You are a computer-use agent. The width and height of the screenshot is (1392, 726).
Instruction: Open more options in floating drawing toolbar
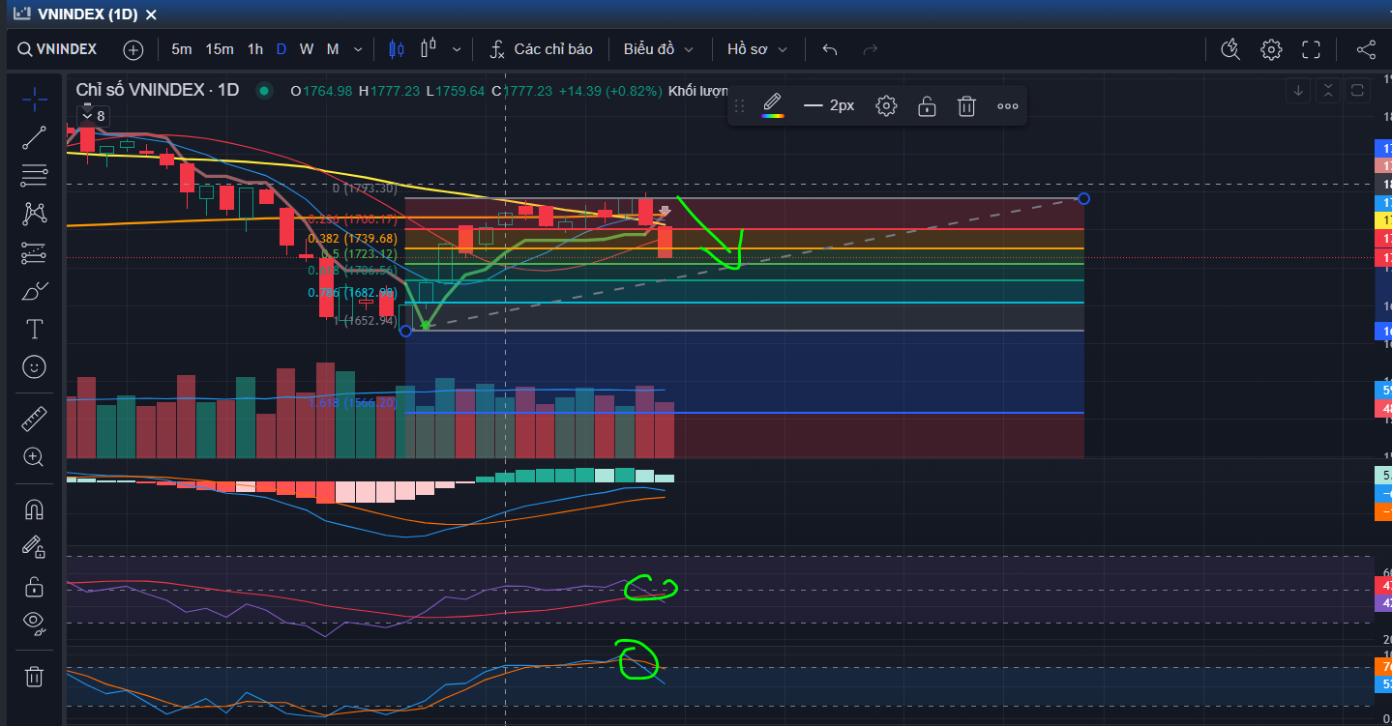click(1007, 105)
